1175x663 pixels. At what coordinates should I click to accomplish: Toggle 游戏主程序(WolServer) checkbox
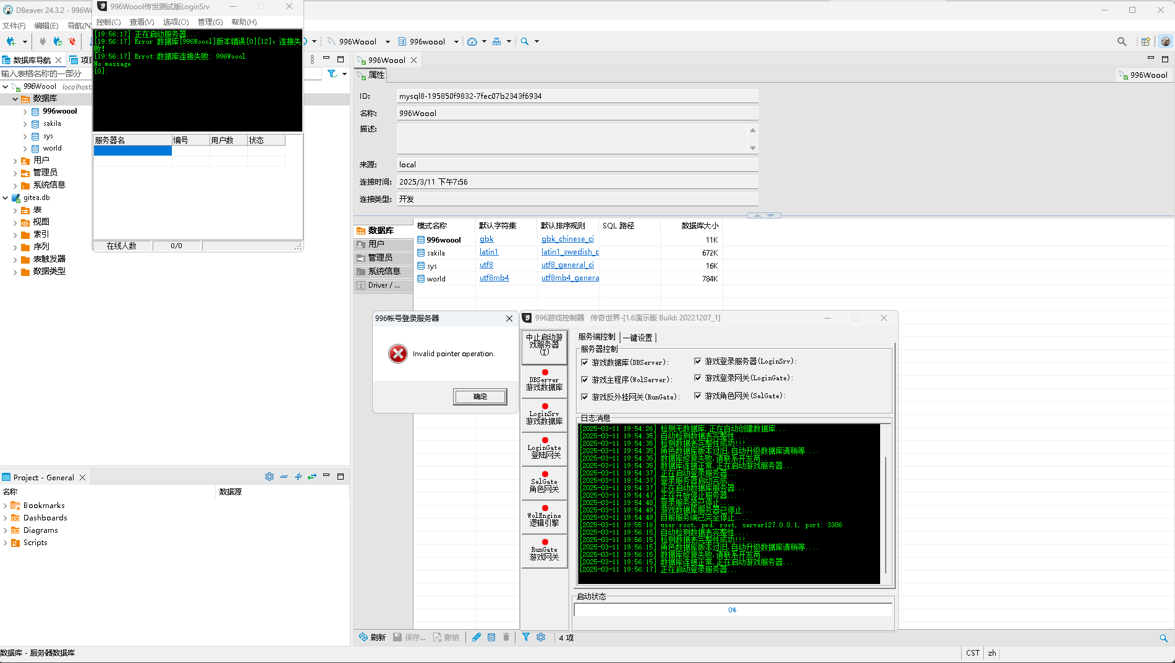coord(585,380)
